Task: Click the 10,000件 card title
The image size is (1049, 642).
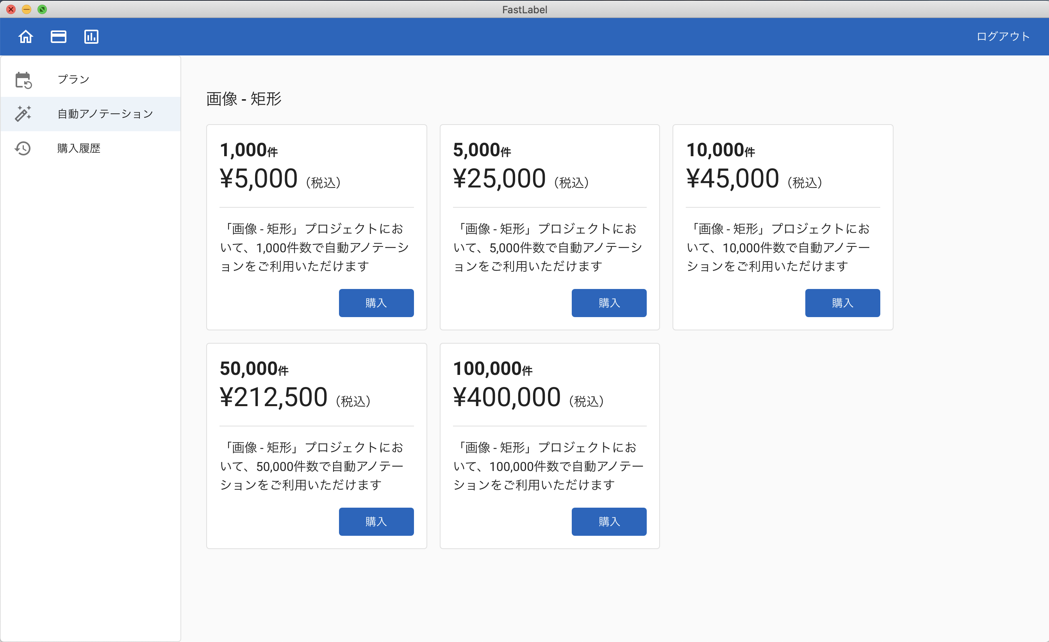Action: pyautogui.click(x=720, y=150)
